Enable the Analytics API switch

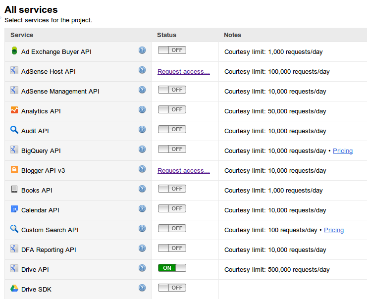click(172, 109)
